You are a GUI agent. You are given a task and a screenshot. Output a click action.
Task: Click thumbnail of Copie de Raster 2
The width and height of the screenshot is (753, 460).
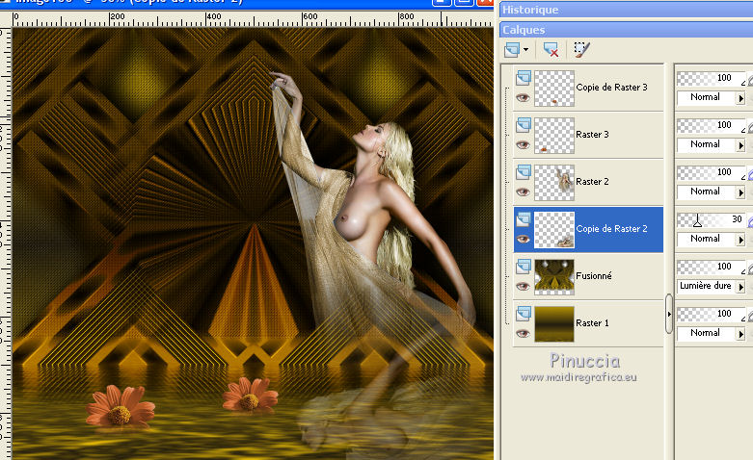click(x=554, y=230)
